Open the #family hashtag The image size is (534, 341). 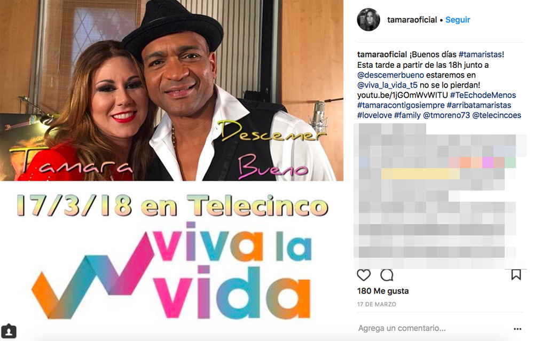point(407,115)
